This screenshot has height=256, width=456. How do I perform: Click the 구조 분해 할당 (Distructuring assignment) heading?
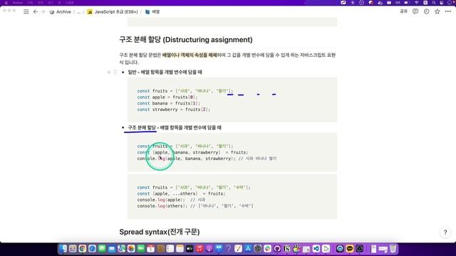pyautogui.click(x=186, y=40)
